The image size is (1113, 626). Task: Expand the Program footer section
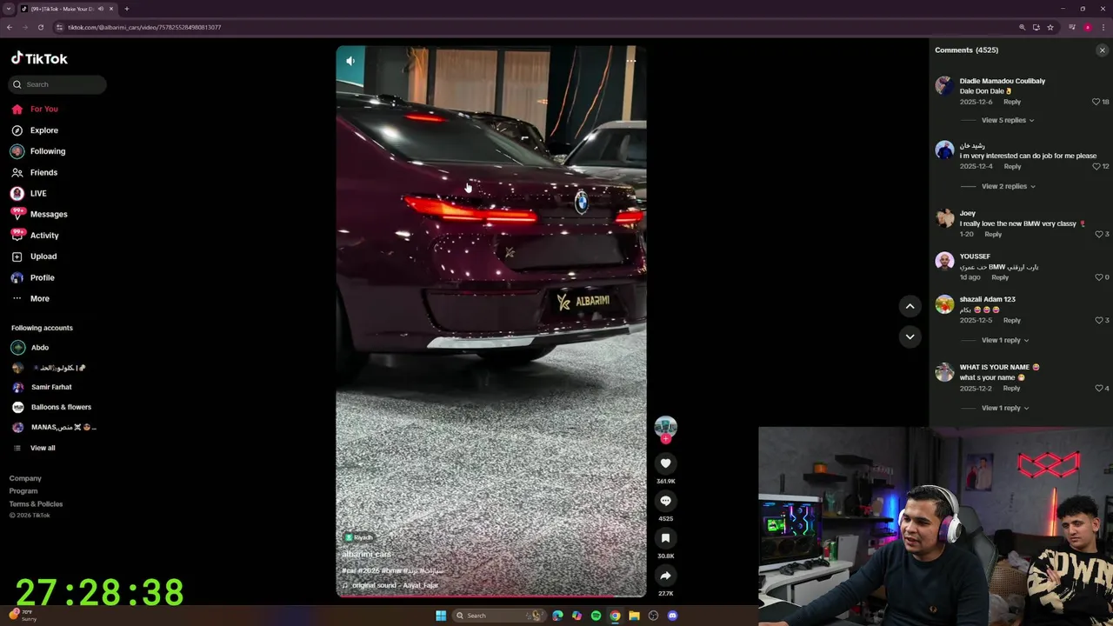coord(23,491)
